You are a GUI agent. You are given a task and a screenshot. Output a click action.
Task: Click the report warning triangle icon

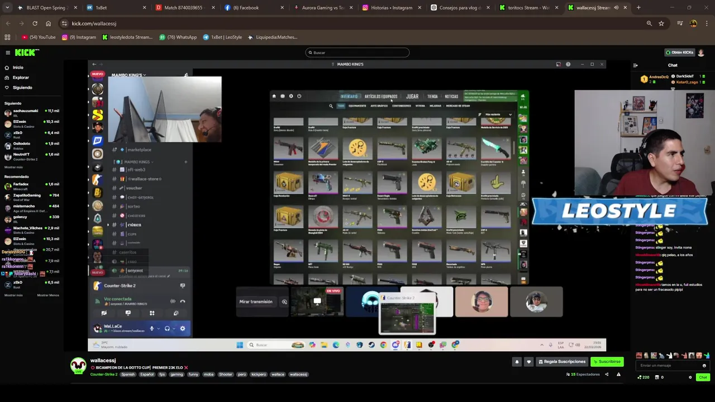point(618,374)
